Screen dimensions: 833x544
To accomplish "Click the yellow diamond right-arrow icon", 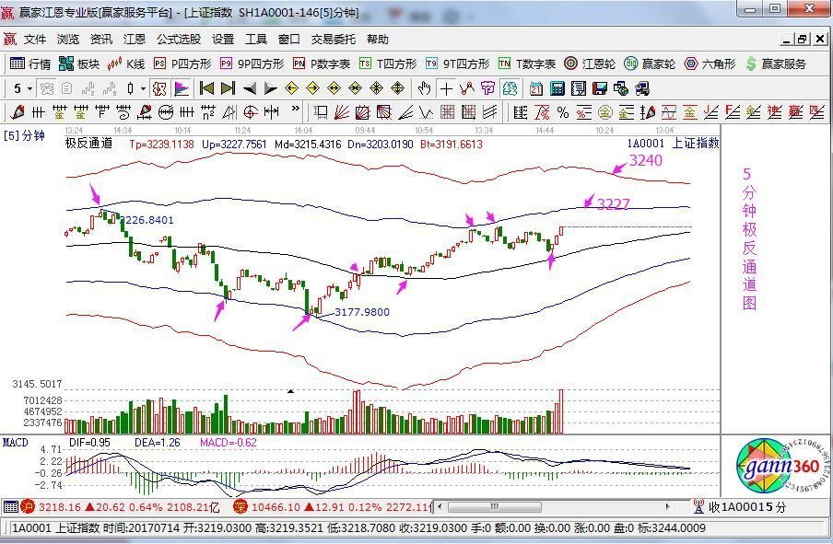I will point(313,88).
